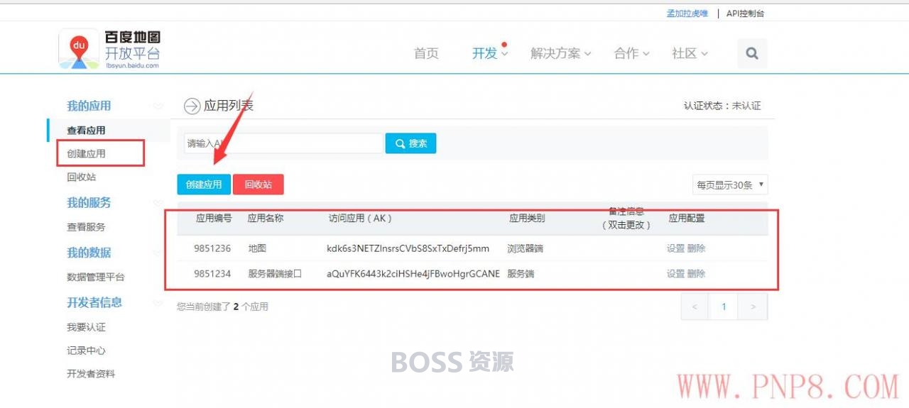Select 查看应用 in the sidebar
The height and width of the screenshot is (408, 909).
86,131
